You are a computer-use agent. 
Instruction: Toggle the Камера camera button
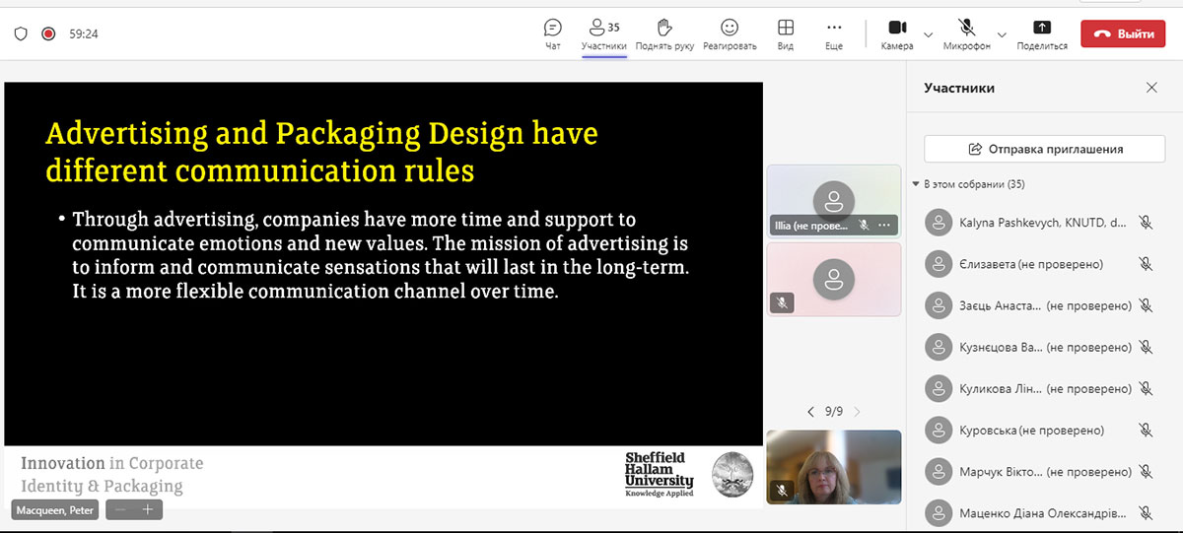click(897, 33)
